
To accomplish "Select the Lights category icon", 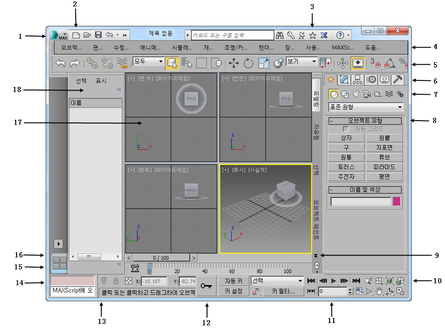I will coord(356,94).
